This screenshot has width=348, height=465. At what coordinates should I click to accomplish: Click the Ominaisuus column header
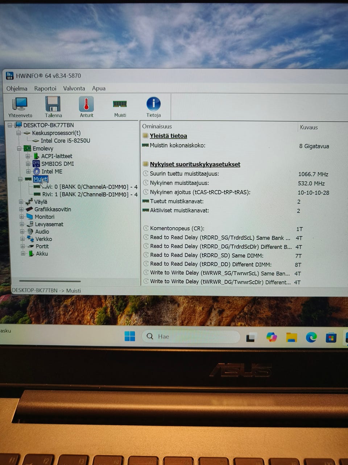(x=157, y=126)
